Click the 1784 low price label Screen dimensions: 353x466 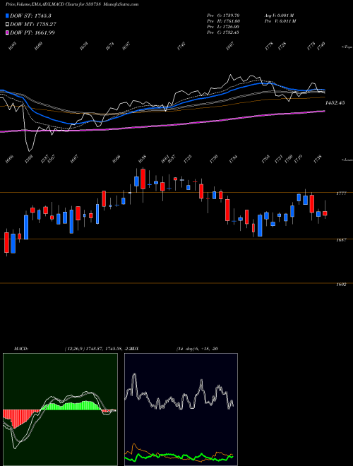click(233, 159)
